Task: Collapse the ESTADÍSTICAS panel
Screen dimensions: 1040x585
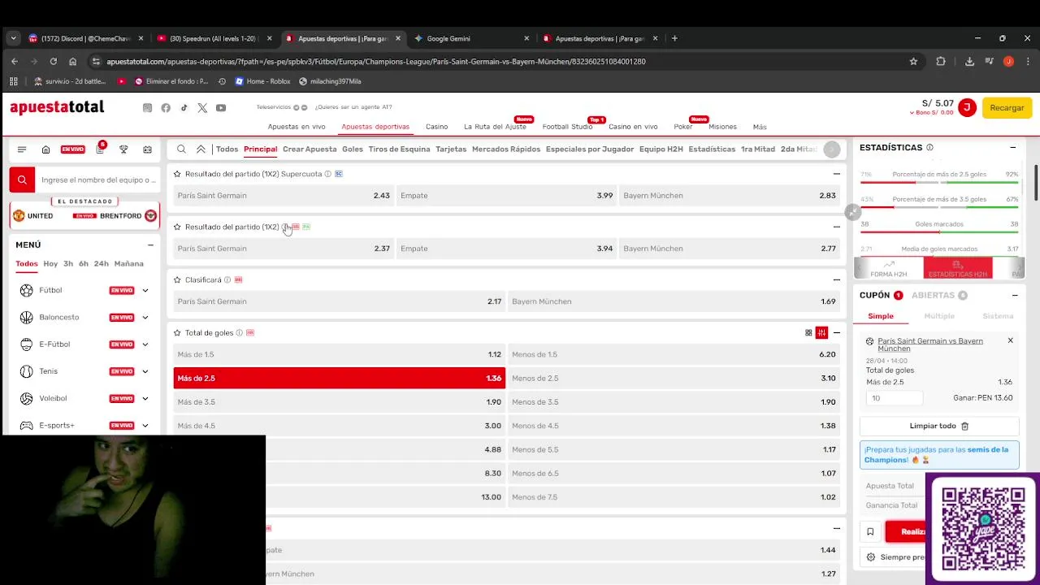Action: coord(1013,147)
